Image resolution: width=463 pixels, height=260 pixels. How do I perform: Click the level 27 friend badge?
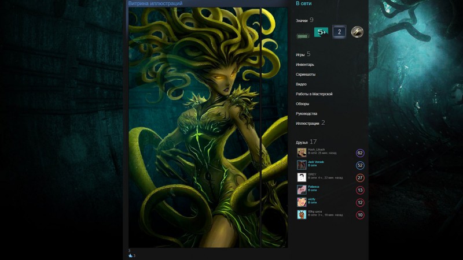[x=360, y=178]
